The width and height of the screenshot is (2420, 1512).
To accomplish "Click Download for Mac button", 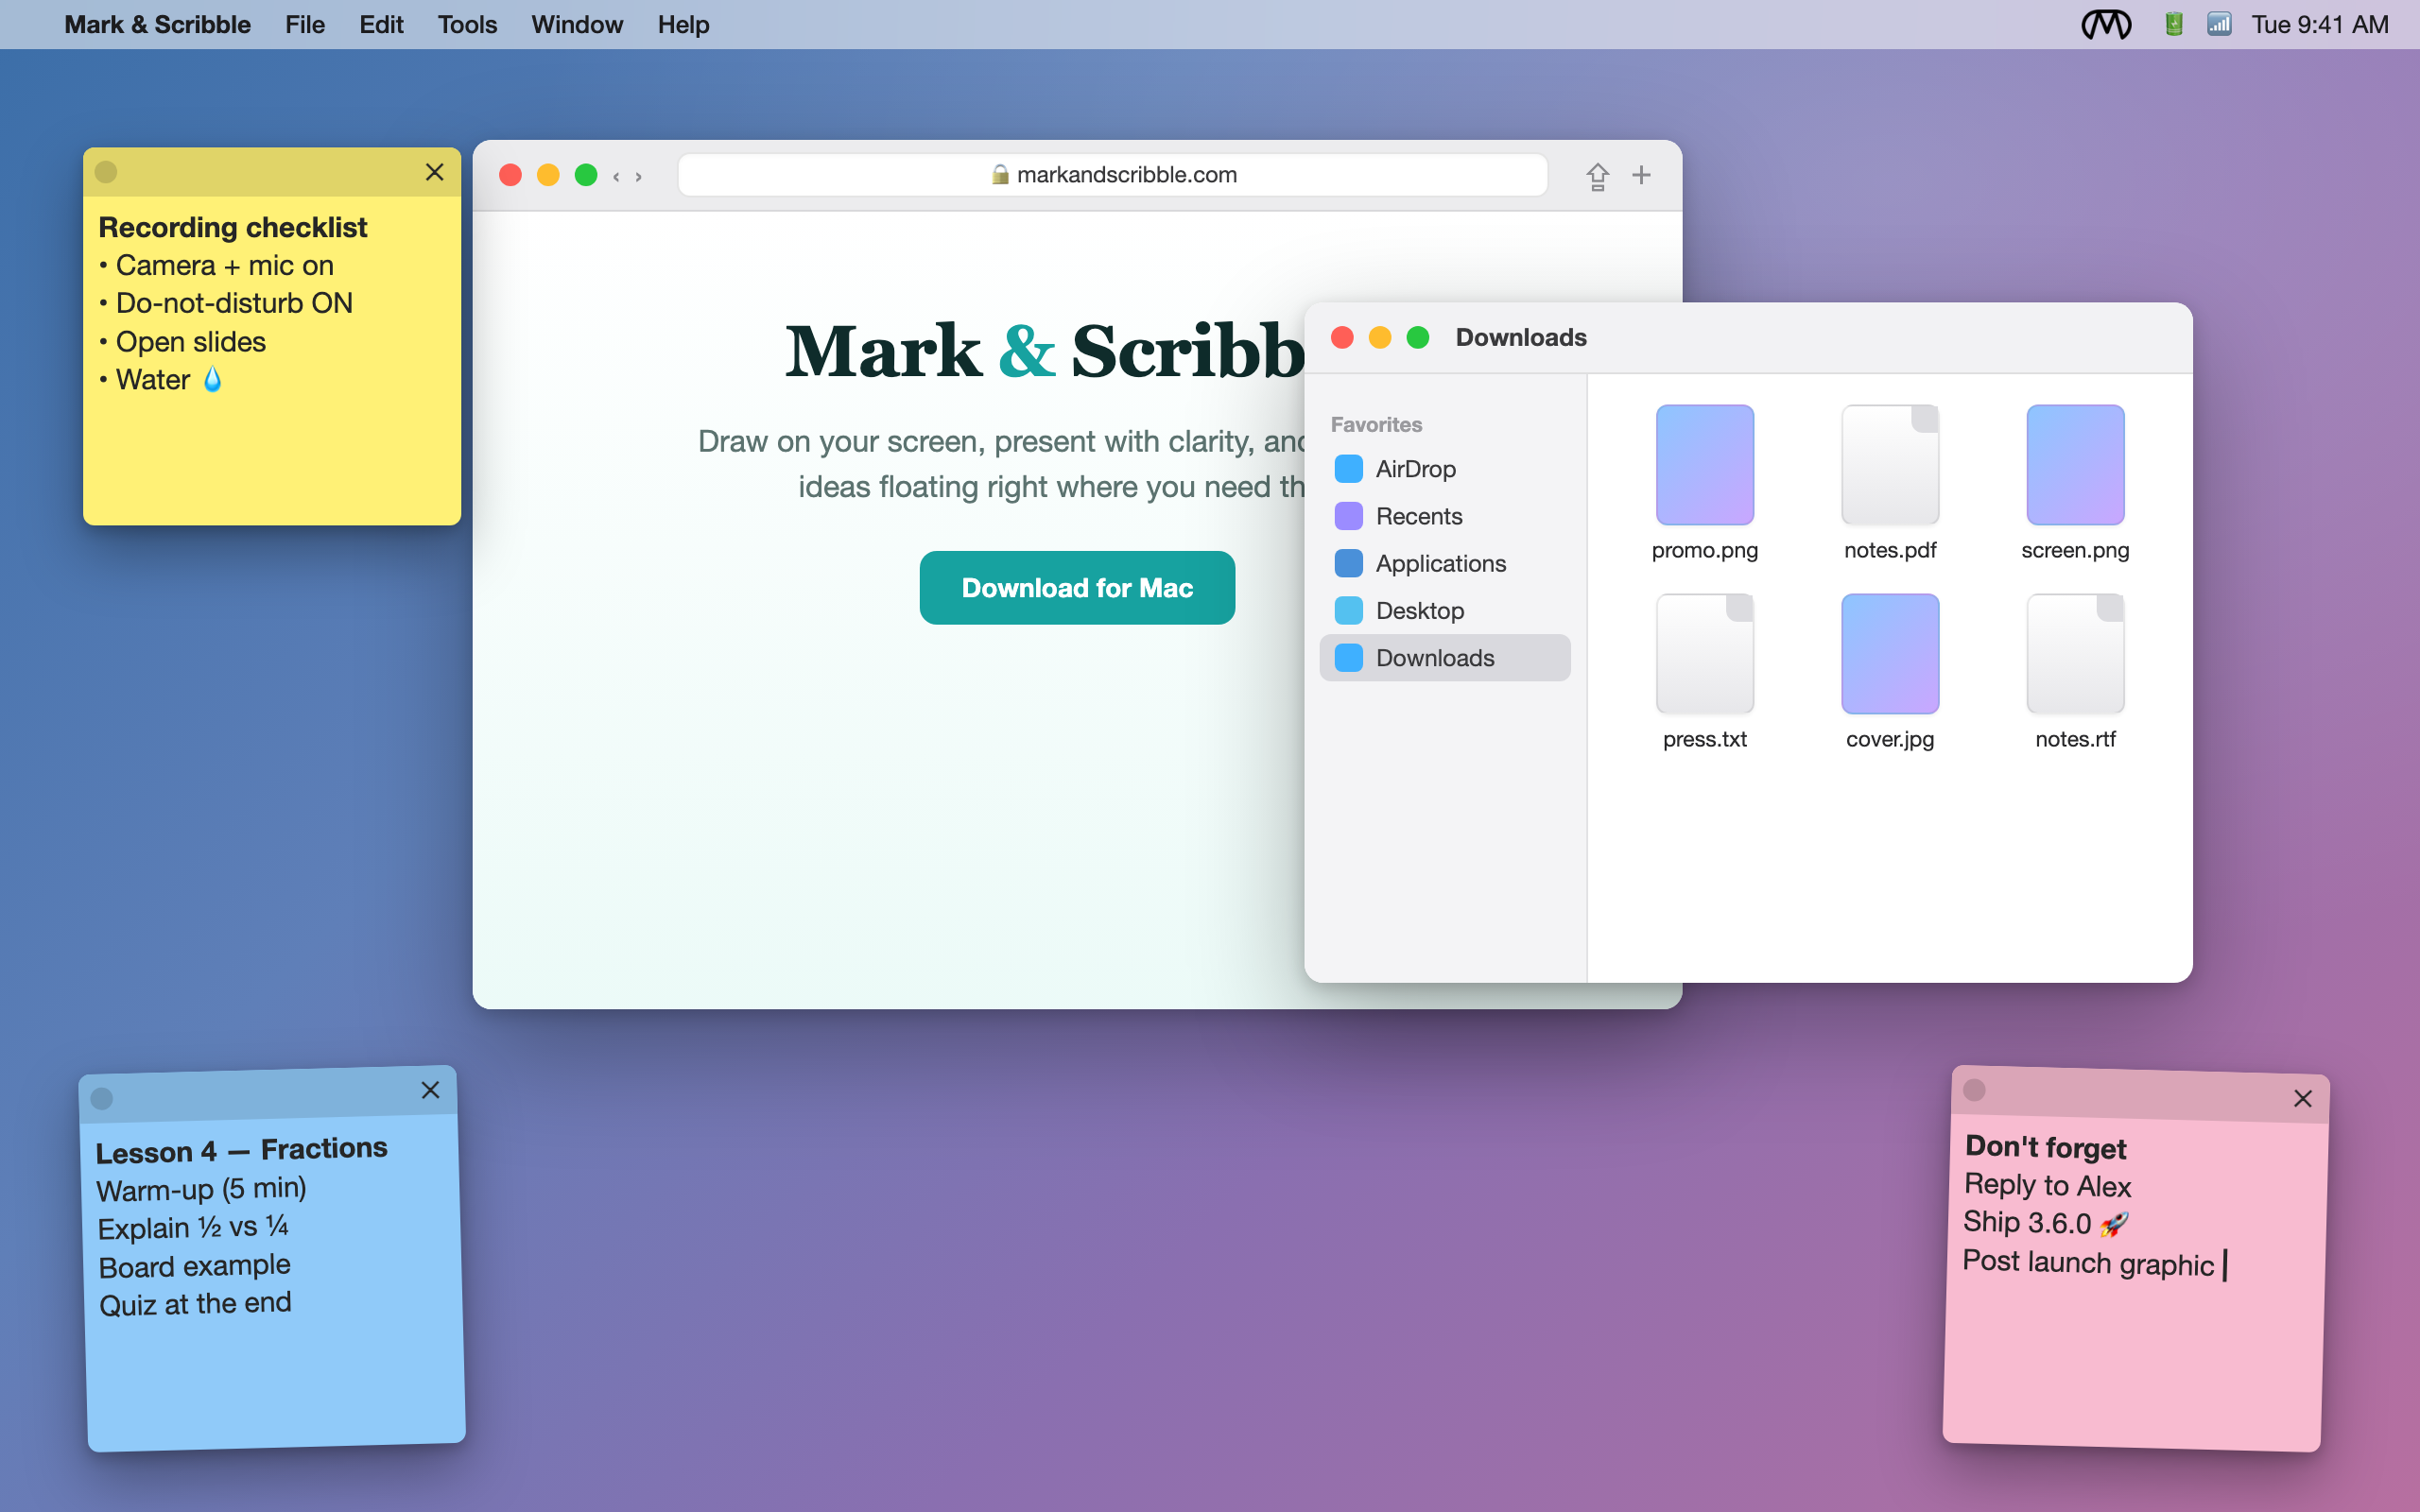I will tap(1077, 588).
